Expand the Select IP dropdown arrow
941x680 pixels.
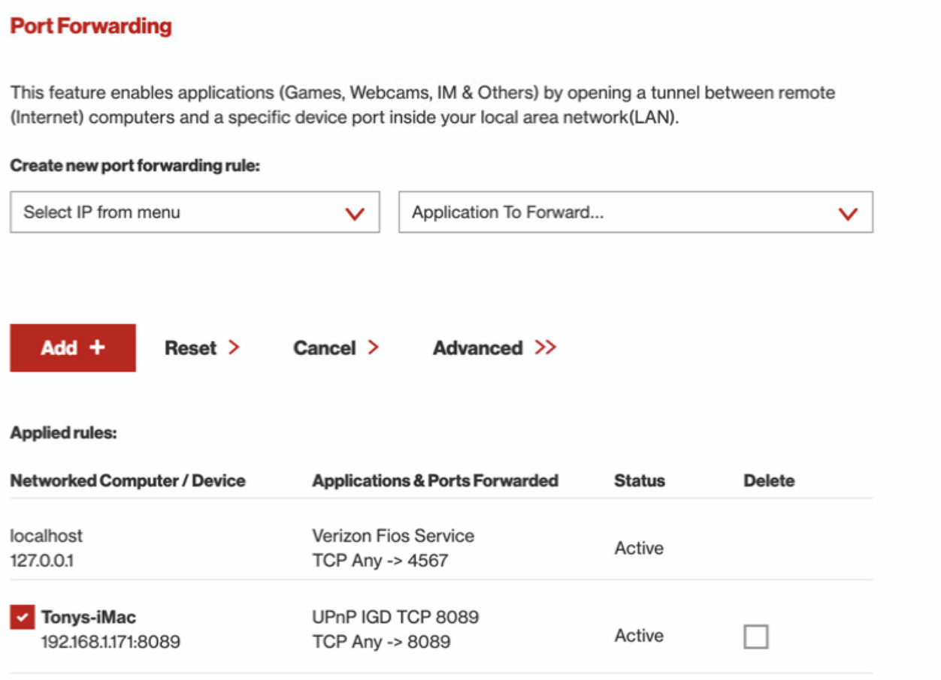tap(354, 213)
